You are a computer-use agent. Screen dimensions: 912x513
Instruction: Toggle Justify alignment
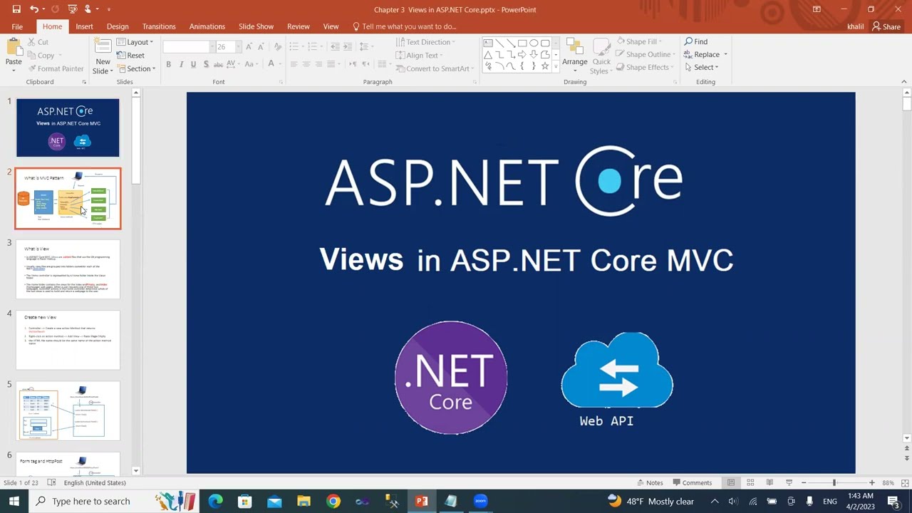(x=332, y=64)
